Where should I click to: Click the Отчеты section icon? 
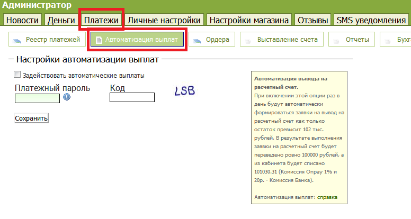click(336, 40)
